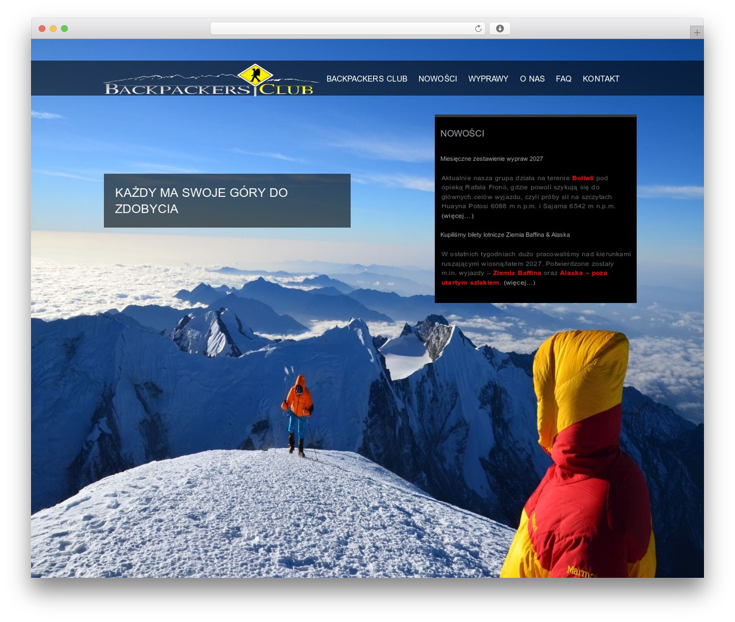Select the O NAS menu item
The width and height of the screenshot is (735, 622).
(532, 79)
